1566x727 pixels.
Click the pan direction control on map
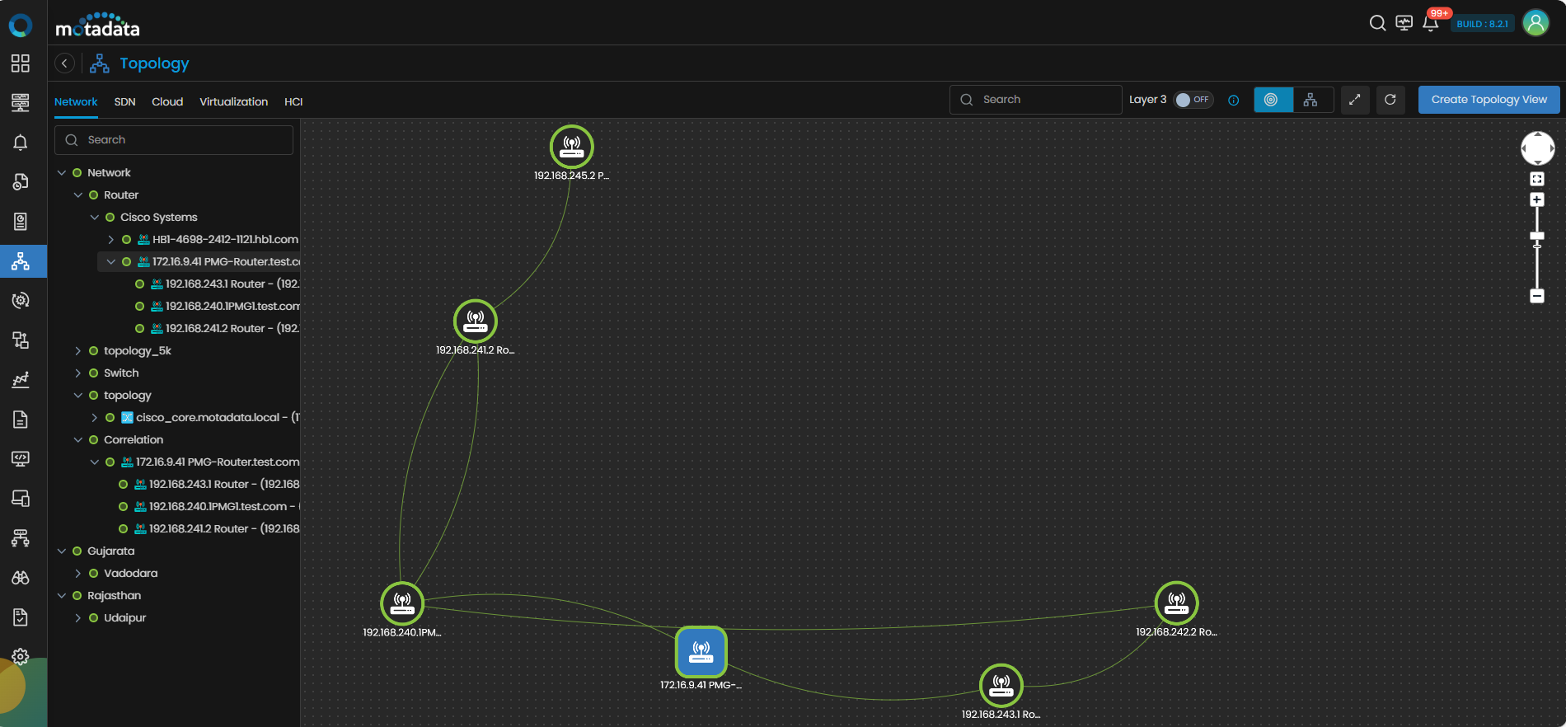click(x=1538, y=148)
